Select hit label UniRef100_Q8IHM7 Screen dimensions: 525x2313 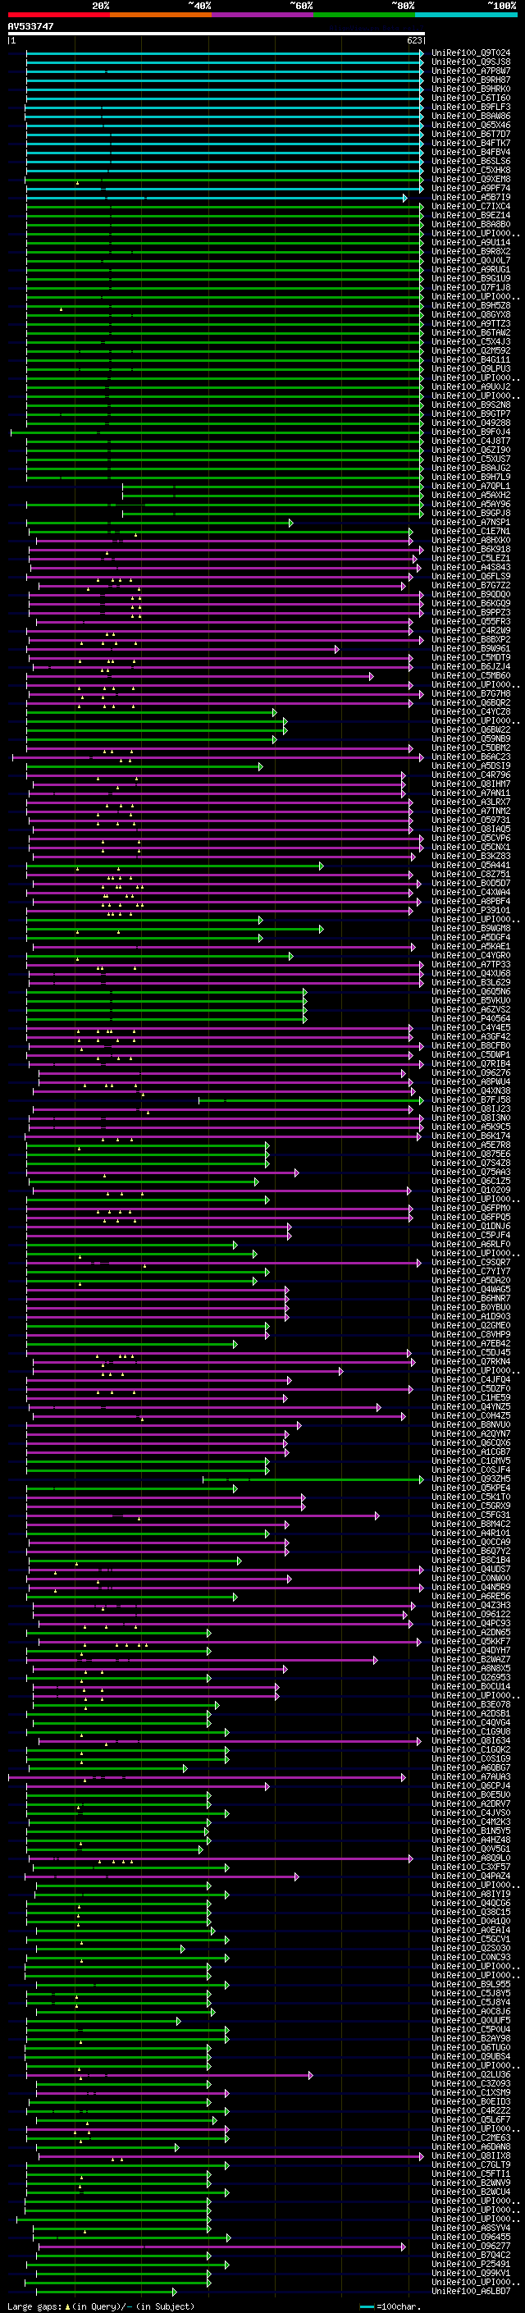pos(471,784)
